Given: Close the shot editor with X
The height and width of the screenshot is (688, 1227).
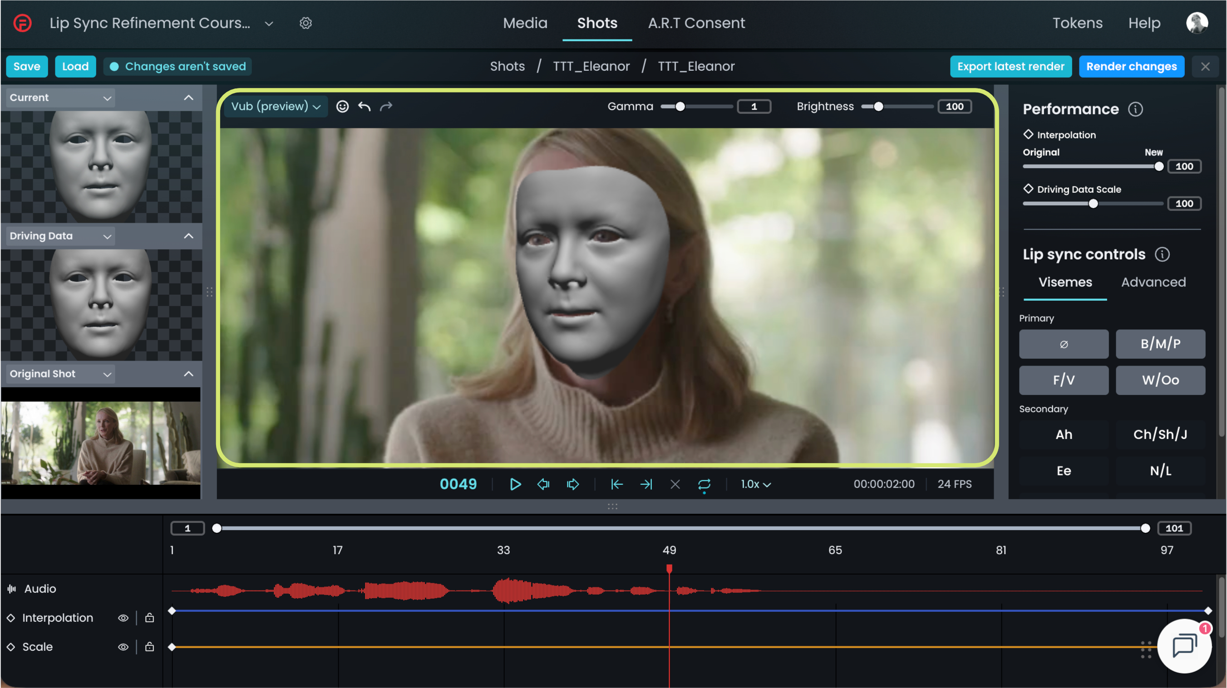Looking at the screenshot, I should point(1205,67).
